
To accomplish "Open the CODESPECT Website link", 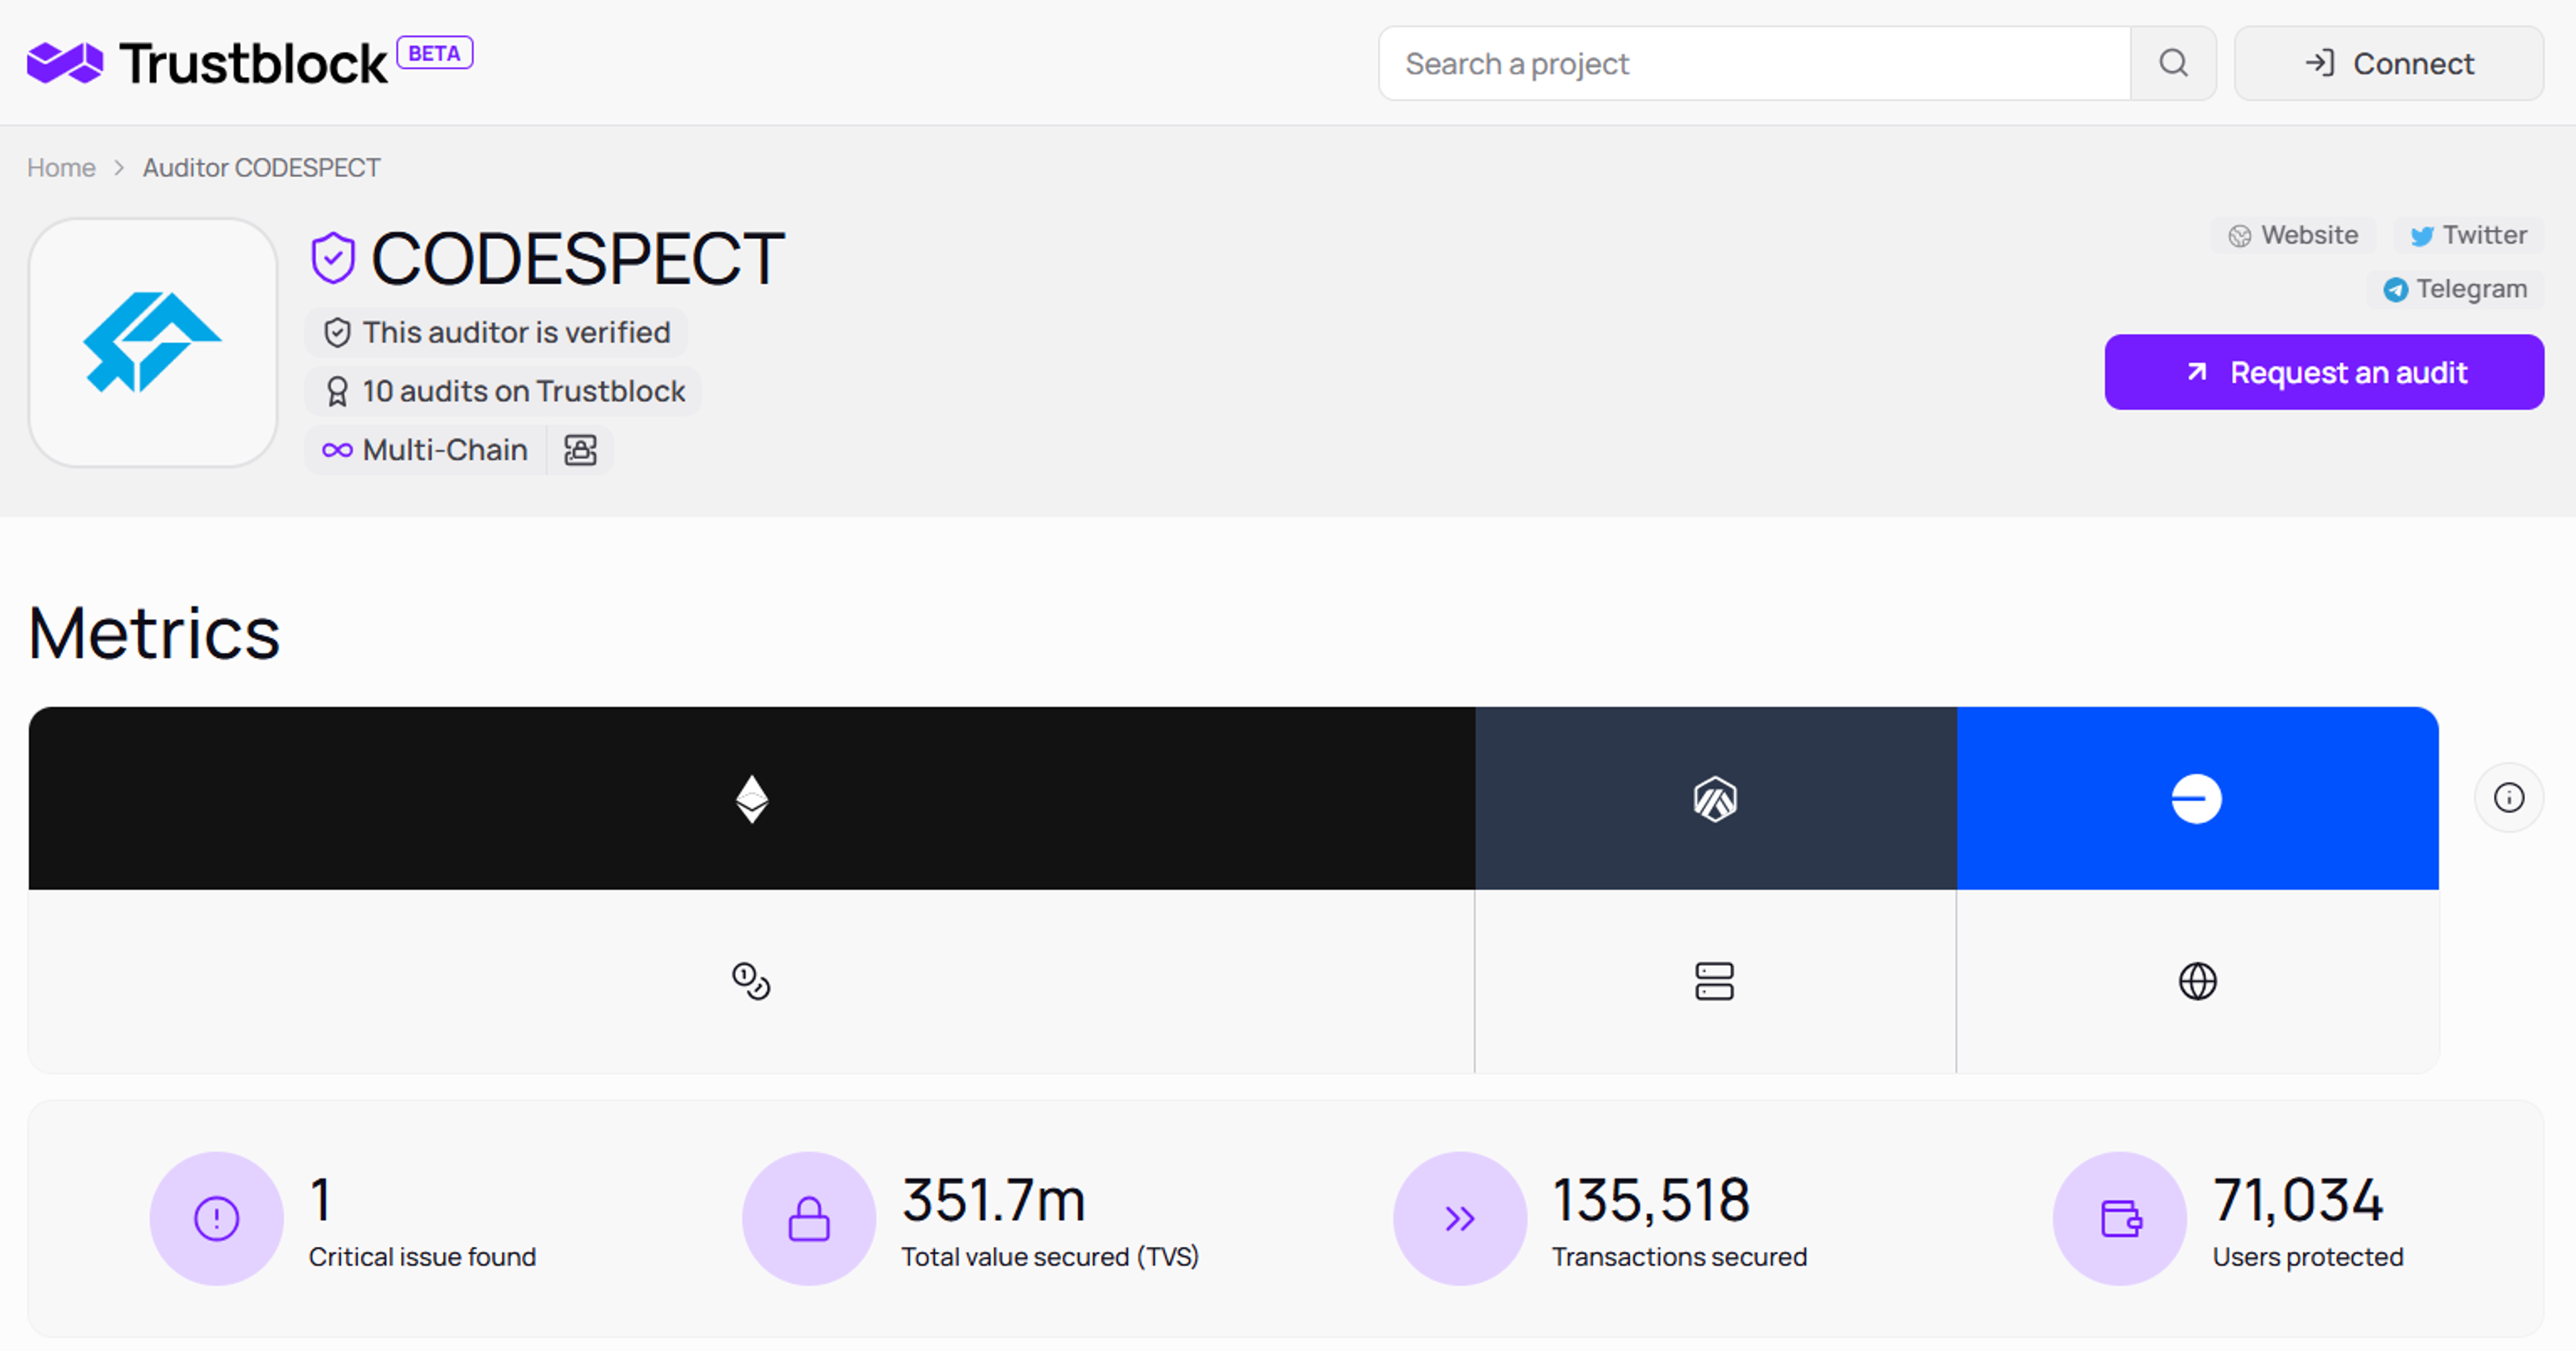I will pos(2293,235).
